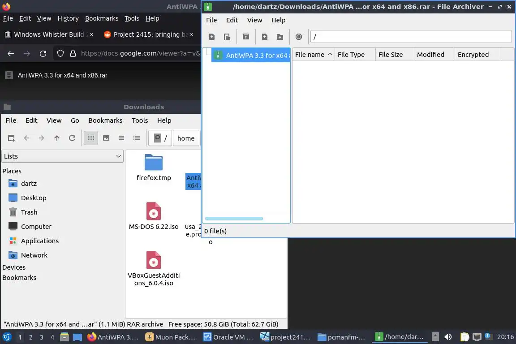Screen dimensions: 516x344
Task: Switch to Muon Package taskbar entry
Action: [171, 337]
